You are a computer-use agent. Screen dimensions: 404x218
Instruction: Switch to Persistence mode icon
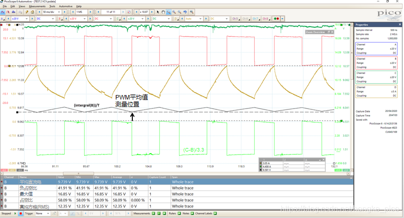coord(8,12)
